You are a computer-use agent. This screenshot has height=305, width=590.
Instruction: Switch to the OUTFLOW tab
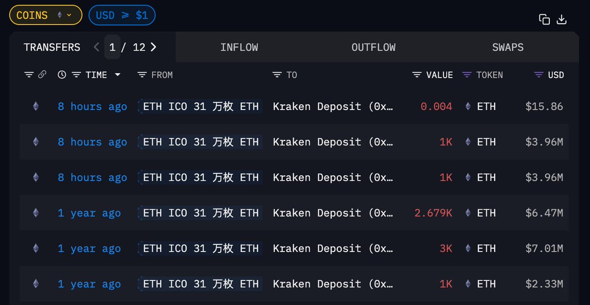click(x=373, y=47)
